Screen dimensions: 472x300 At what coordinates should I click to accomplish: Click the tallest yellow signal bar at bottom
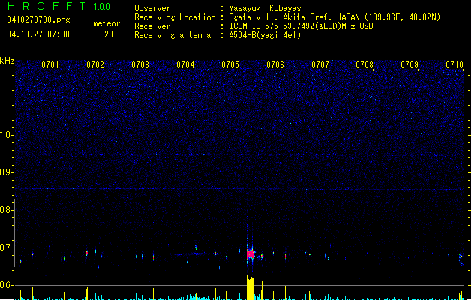tap(251, 288)
